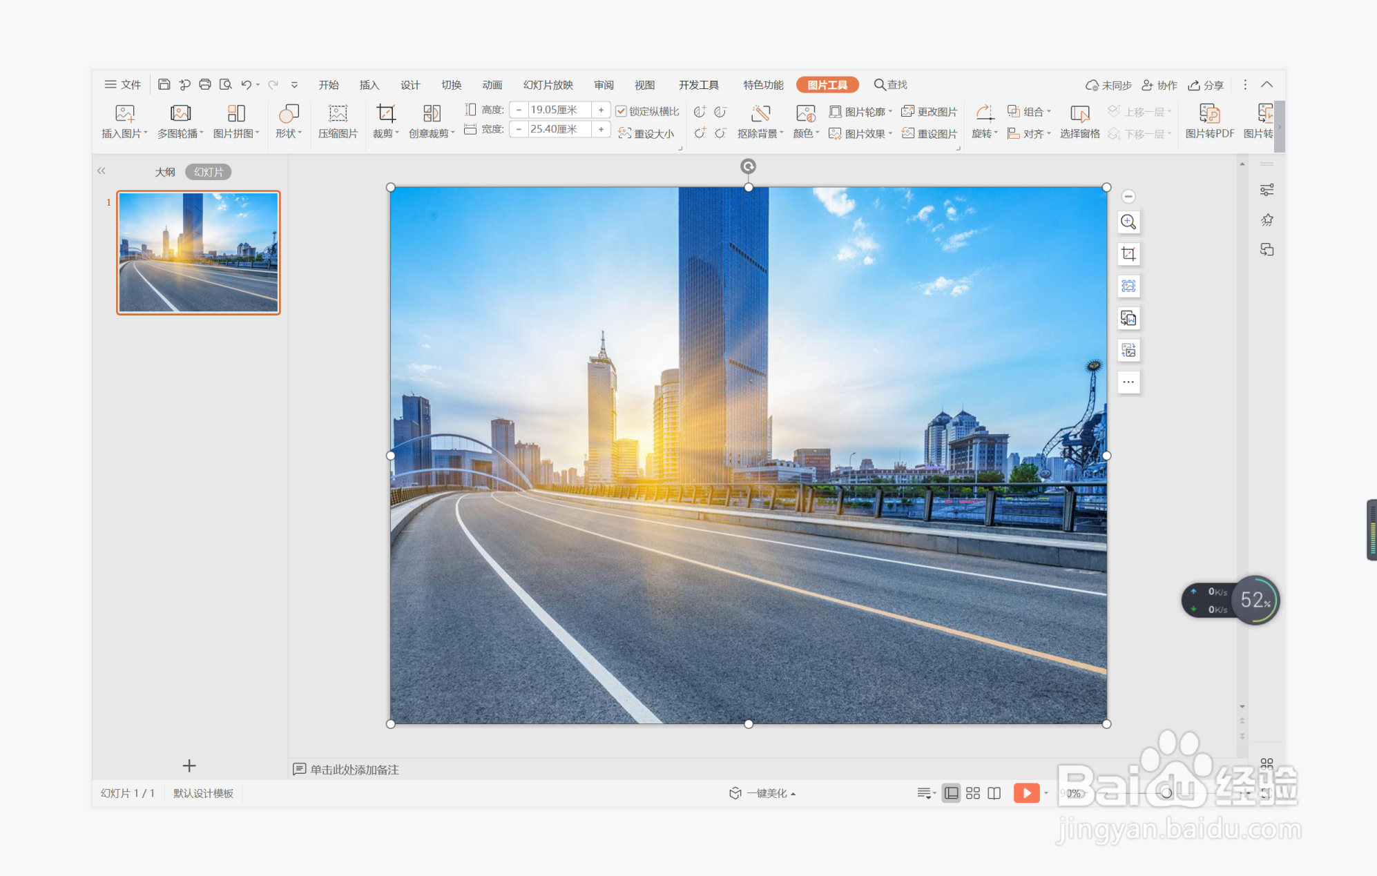Open 一键美化 one-click beautify

pyautogui.click(x=762, y=793)
